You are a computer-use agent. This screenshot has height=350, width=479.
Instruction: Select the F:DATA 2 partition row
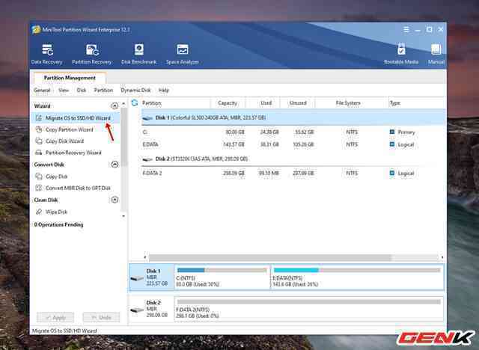[293, 173]
